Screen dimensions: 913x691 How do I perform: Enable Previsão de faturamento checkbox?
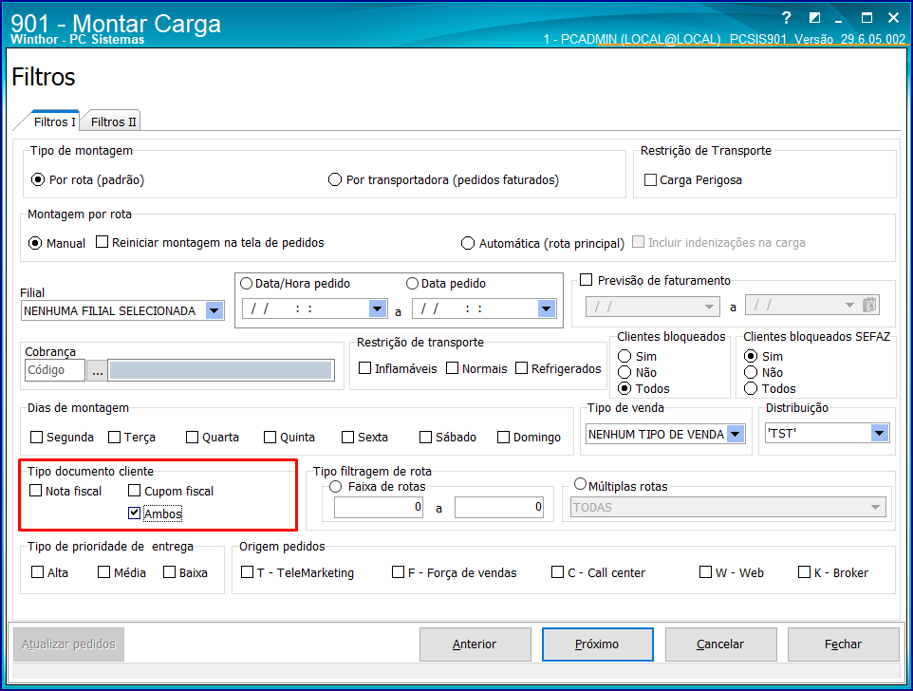pyautogui.click(x=587, y=280)
